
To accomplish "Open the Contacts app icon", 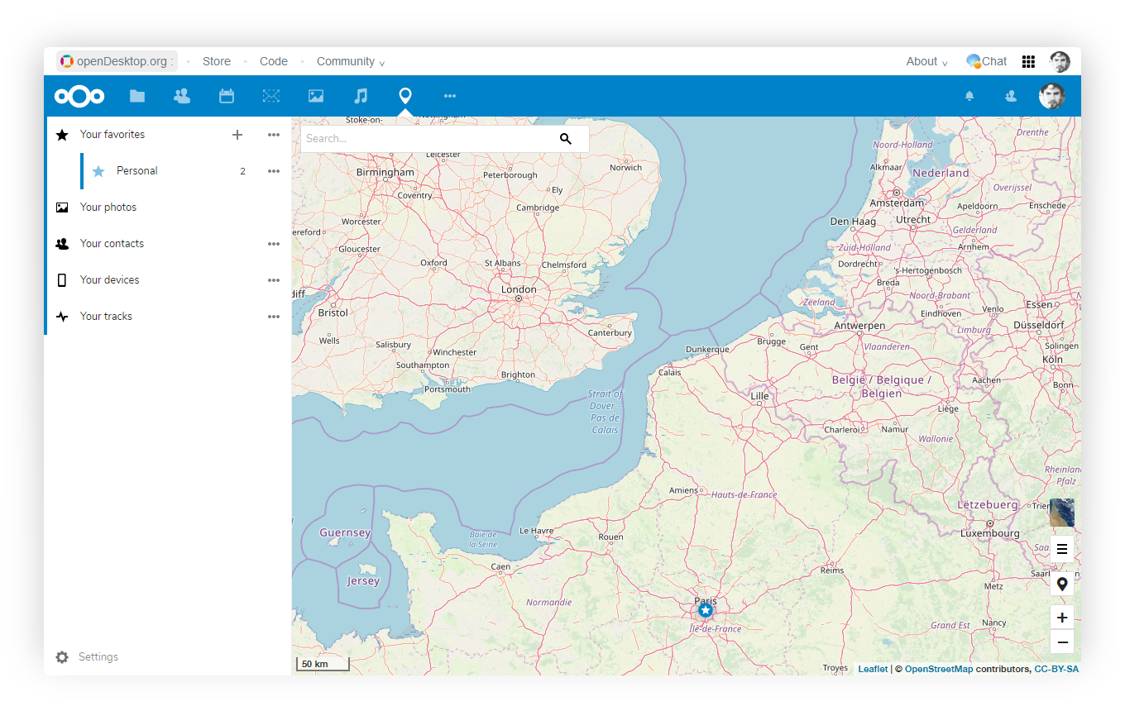I will [182, 96].
